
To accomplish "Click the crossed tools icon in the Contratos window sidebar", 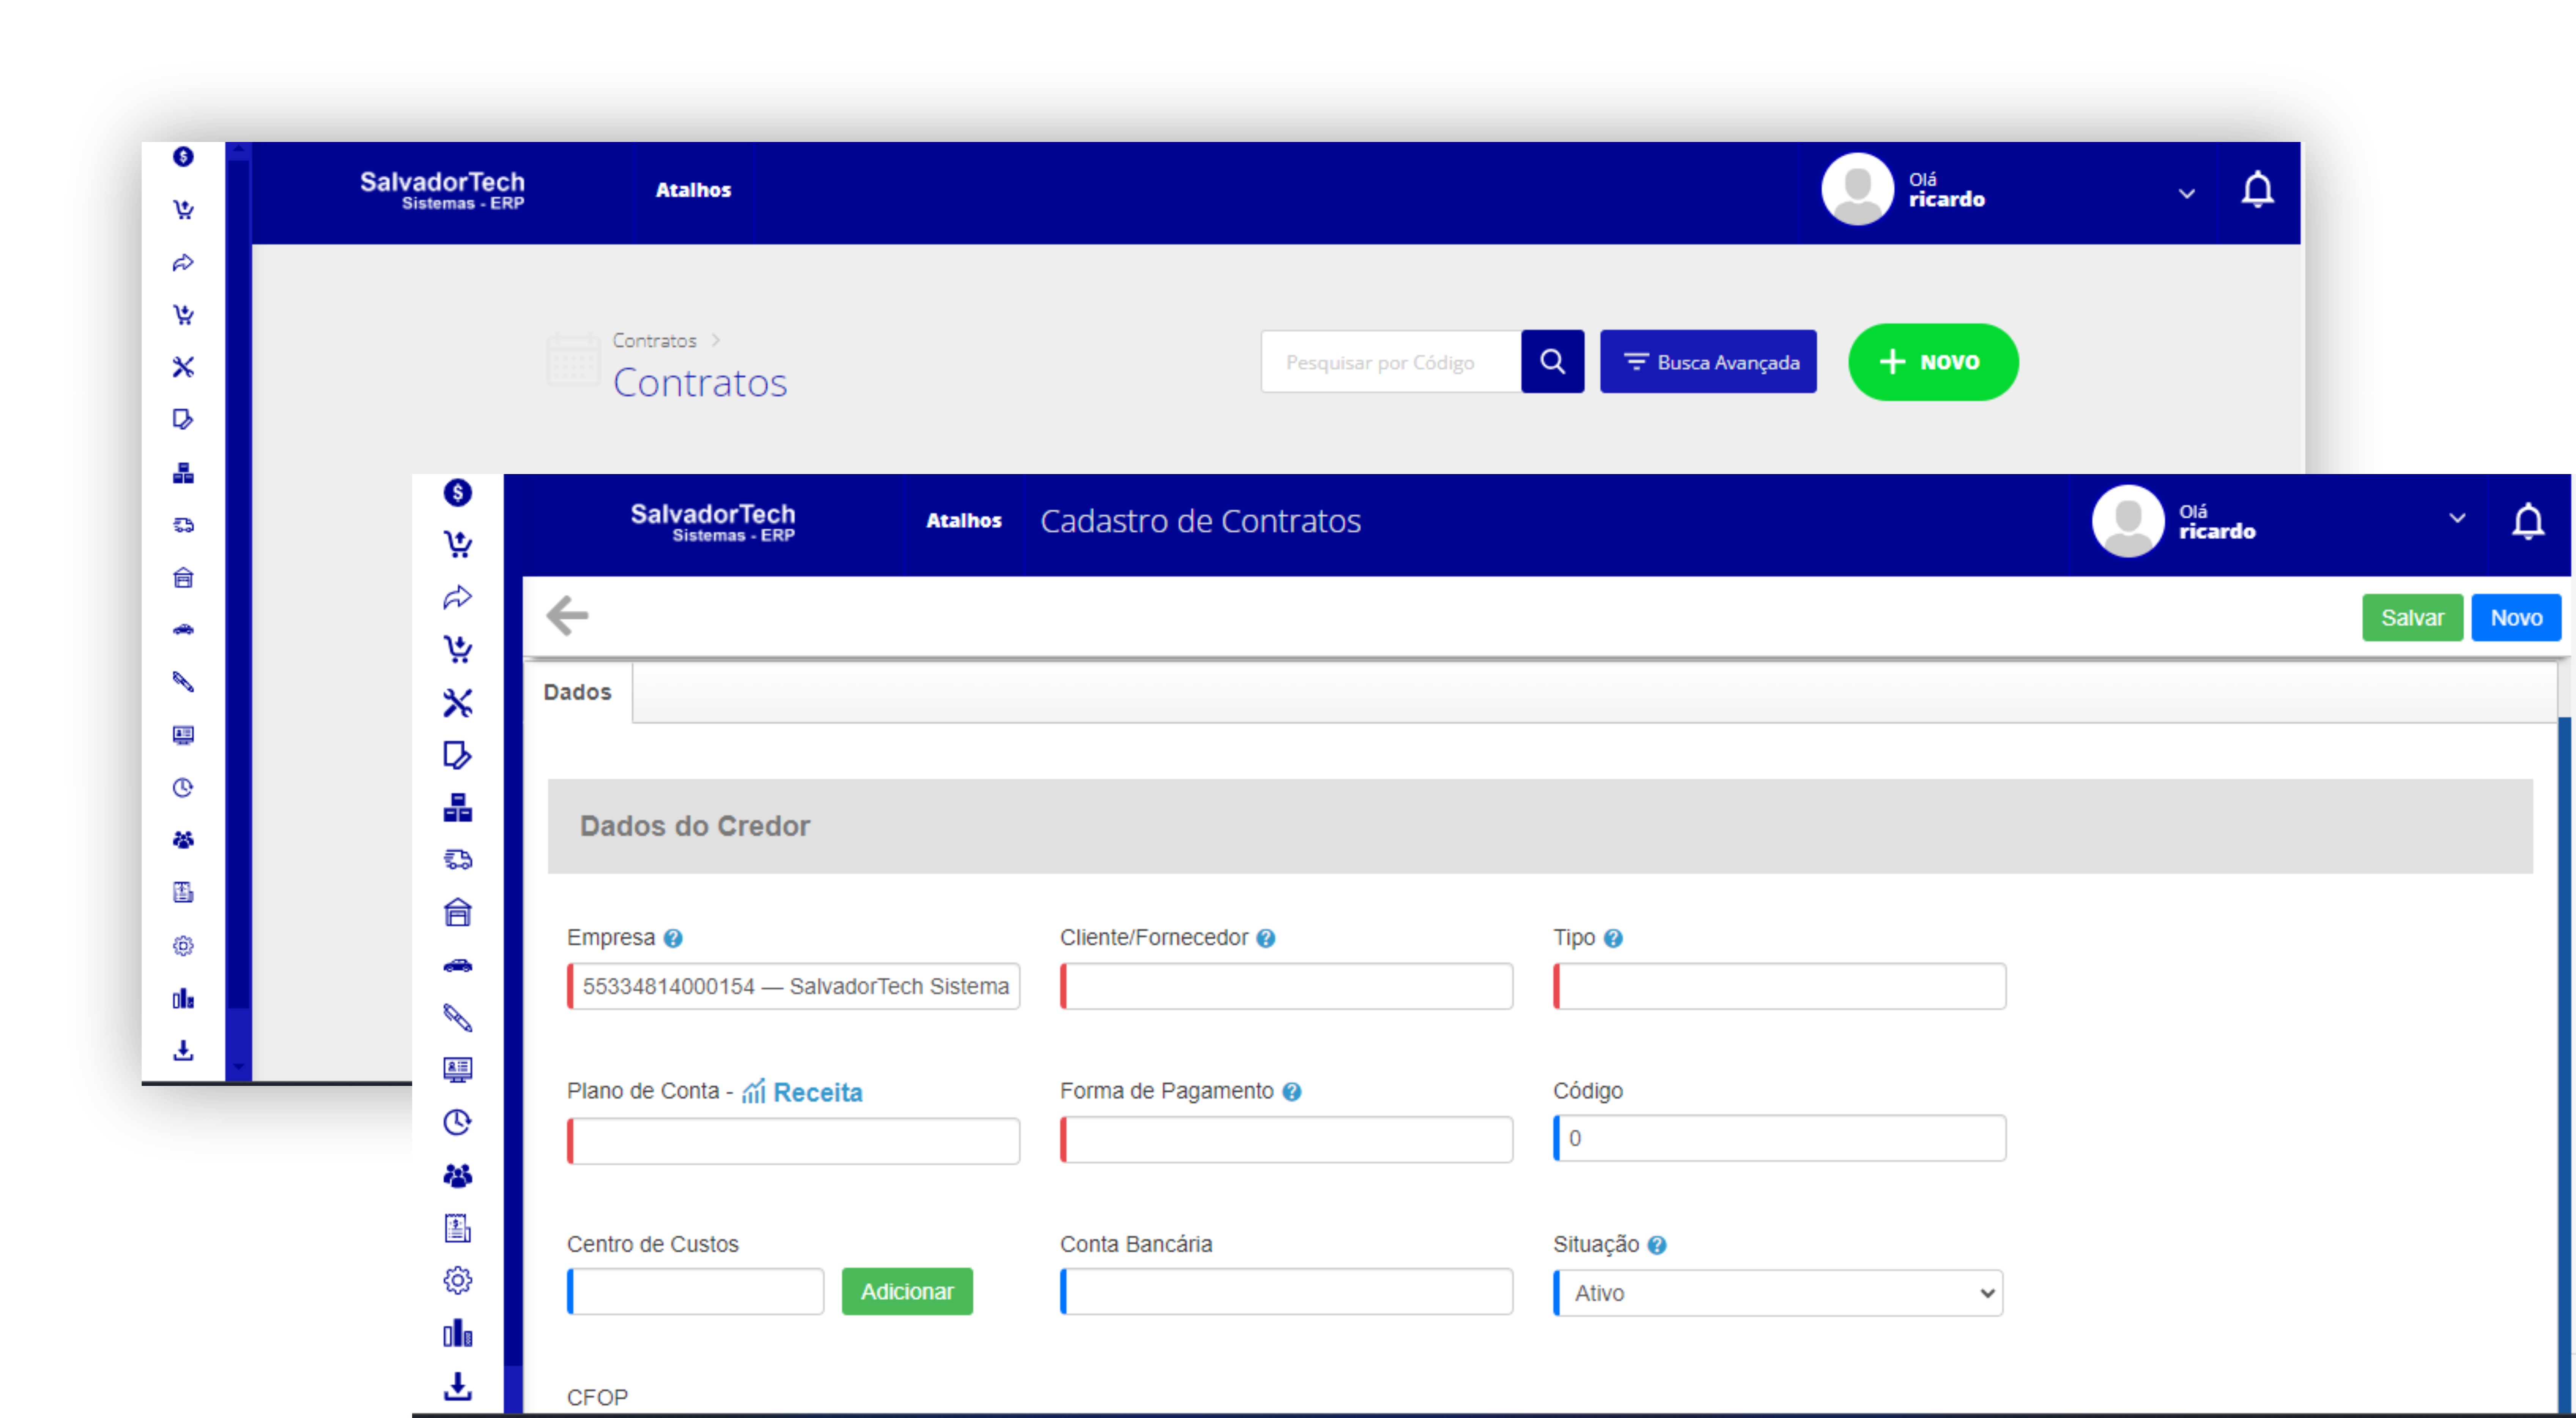I will 183,367.
